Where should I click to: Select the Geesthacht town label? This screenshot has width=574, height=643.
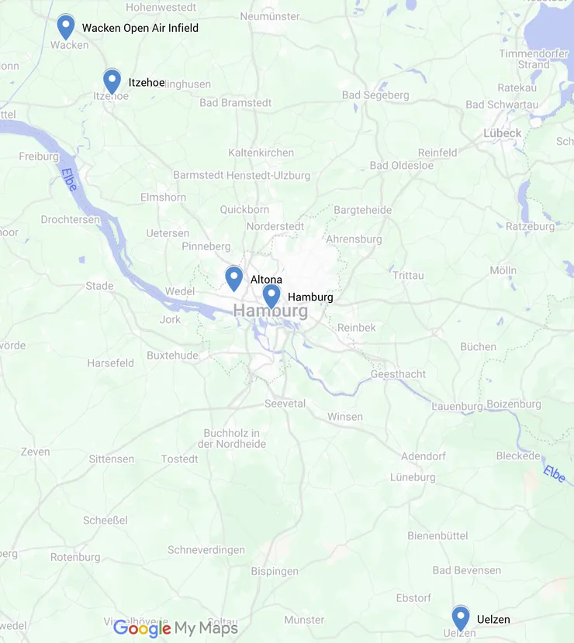[x=398, y=374]
